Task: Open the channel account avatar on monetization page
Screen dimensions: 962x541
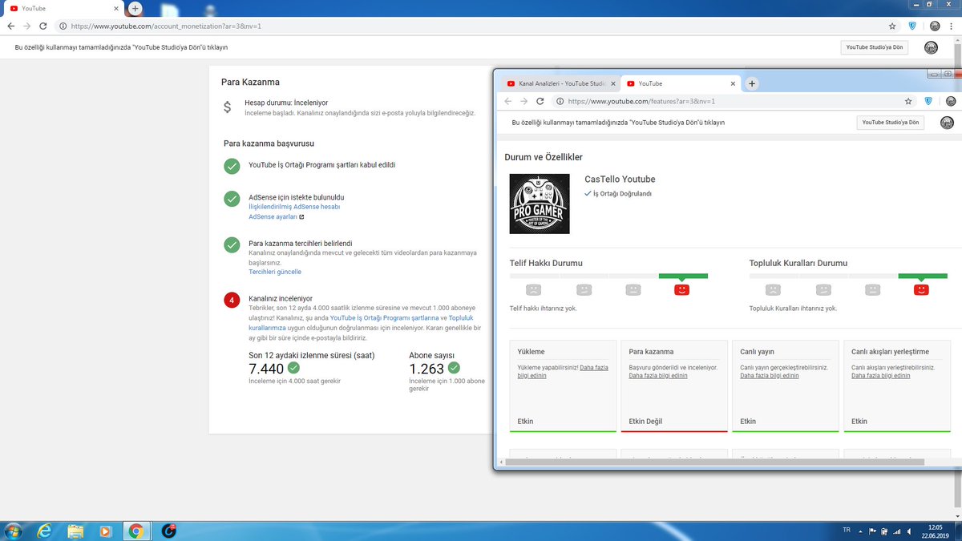Action: [931, 47]
